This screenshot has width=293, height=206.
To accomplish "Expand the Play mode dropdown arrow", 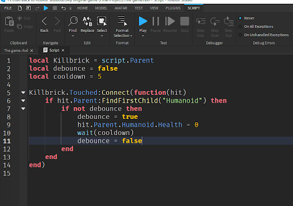I will (143, 36).
